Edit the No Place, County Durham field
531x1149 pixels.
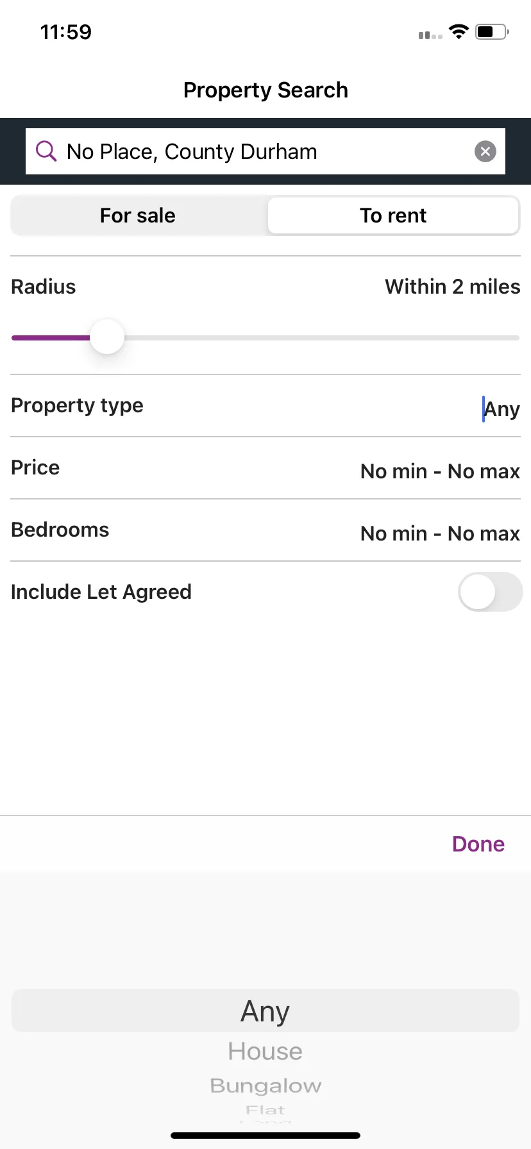click(x=265, y=151)
